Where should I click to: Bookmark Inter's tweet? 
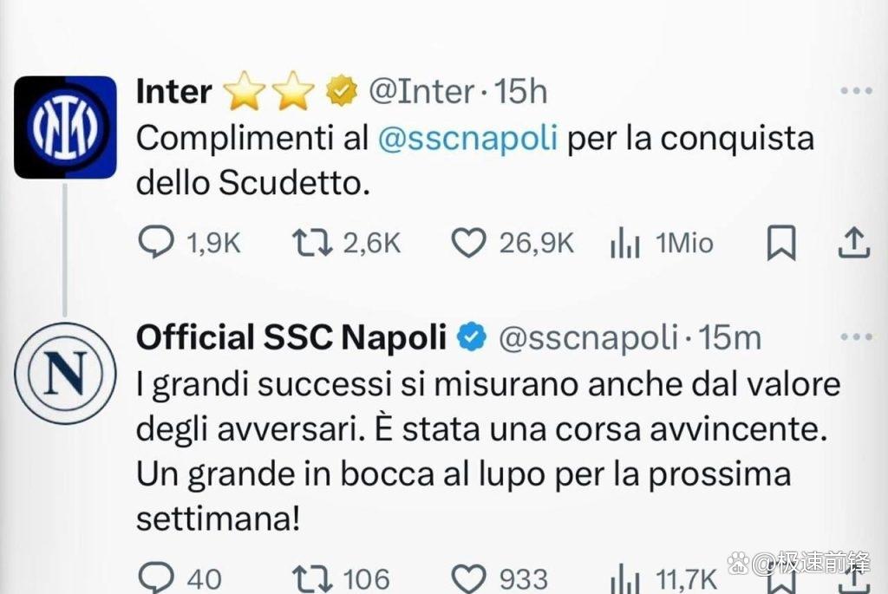click(781, 244)
